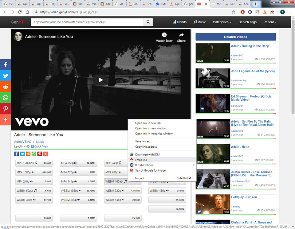Open Adele - Hello related video
The width and height of the screenshot is (295, 229).
point(240,147)
